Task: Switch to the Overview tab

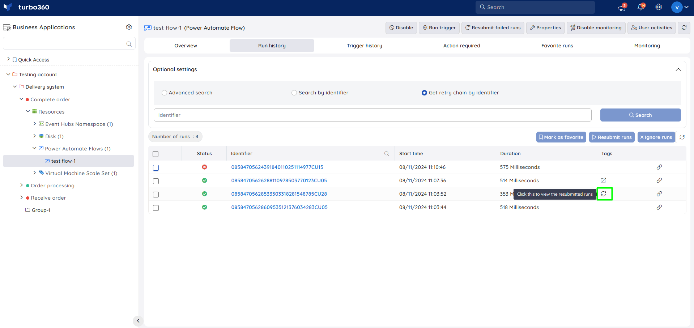Action: coord(186,46)
